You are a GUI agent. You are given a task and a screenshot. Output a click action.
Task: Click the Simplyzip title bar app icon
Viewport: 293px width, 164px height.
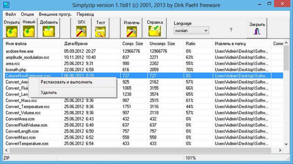(x=6, y=5)
